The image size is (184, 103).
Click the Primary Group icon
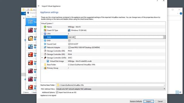45,68
